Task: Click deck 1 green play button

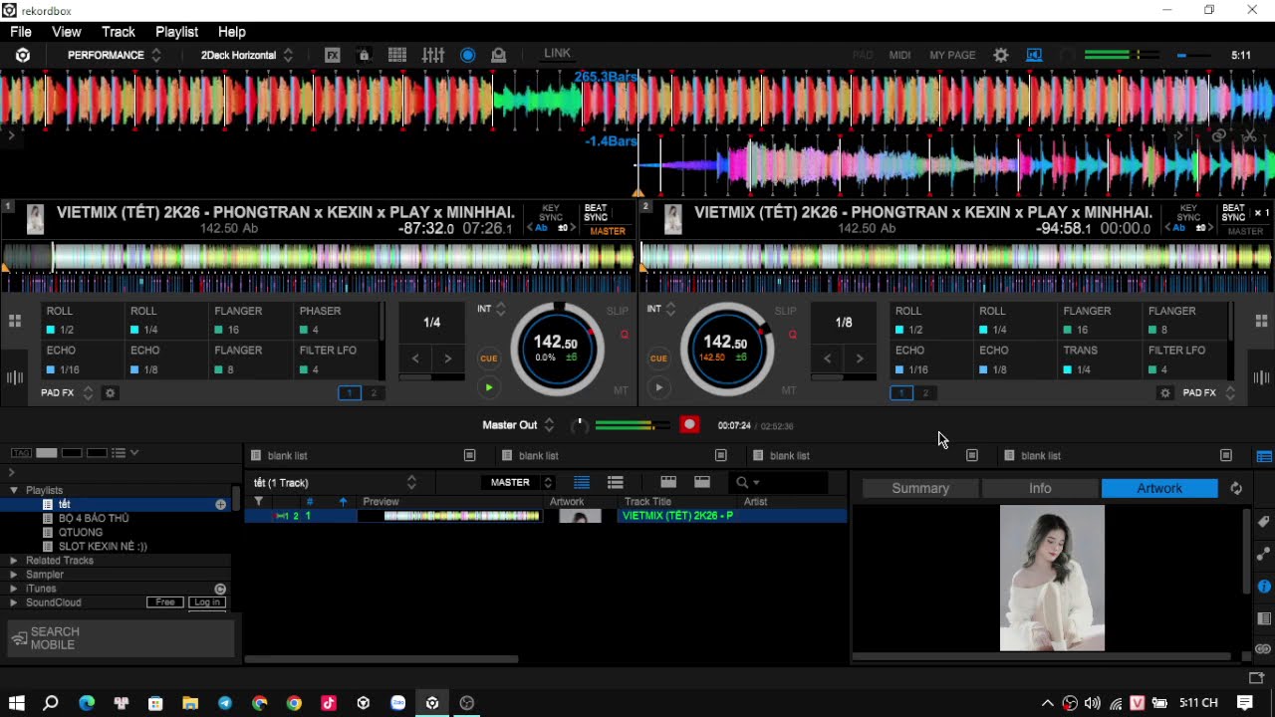Action: 488,387
